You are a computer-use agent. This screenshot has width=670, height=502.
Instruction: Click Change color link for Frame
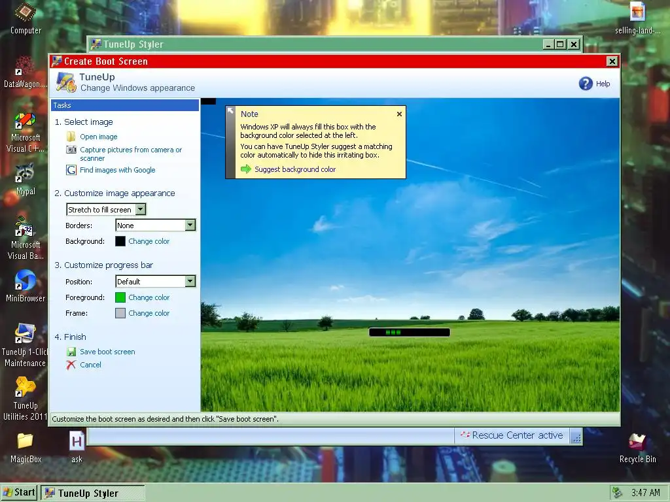click(x=149, y=313)
